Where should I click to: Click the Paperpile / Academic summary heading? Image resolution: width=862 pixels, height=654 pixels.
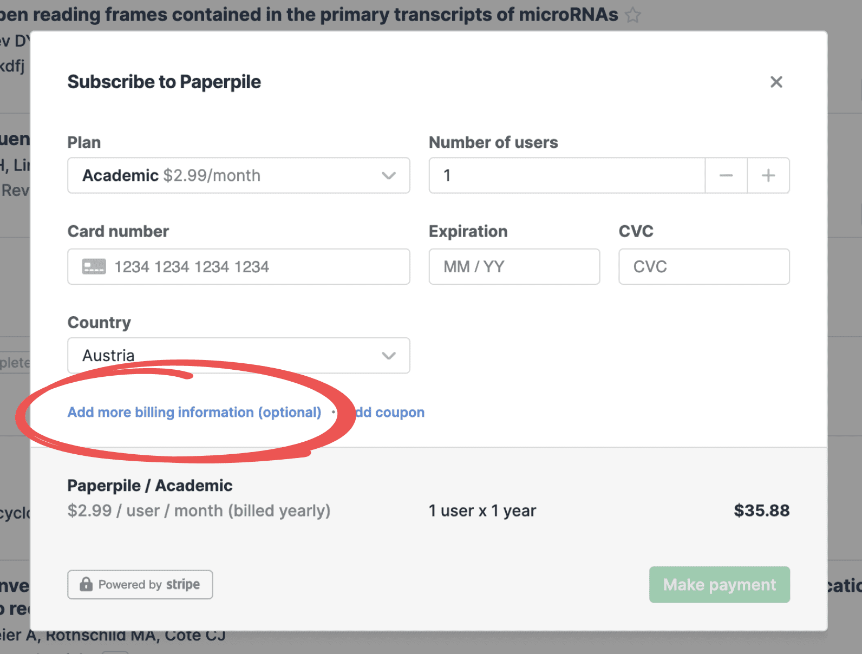pyautogui.click(x=149, y=486)
